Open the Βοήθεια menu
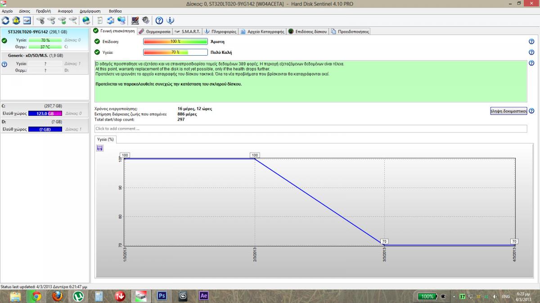This screenshot has height=303, width=540. pyautogui.click(x=115, y=10)
